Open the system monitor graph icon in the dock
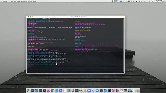This screenshot has height=93, width=166. [x=126, y=91]
